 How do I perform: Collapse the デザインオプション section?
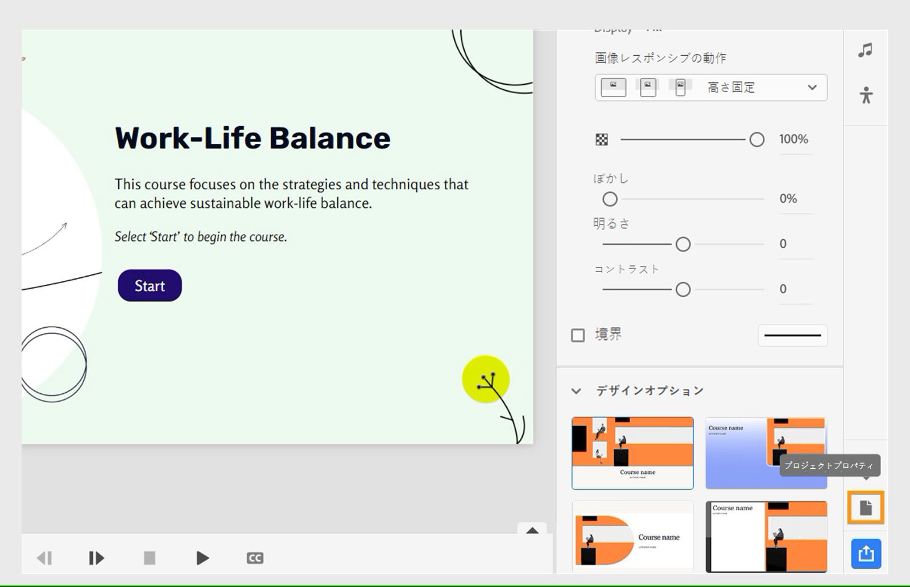click(576, 391)
